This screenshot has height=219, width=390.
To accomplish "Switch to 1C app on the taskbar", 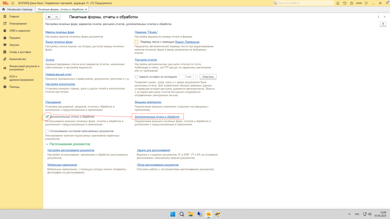I will [209, 214].
